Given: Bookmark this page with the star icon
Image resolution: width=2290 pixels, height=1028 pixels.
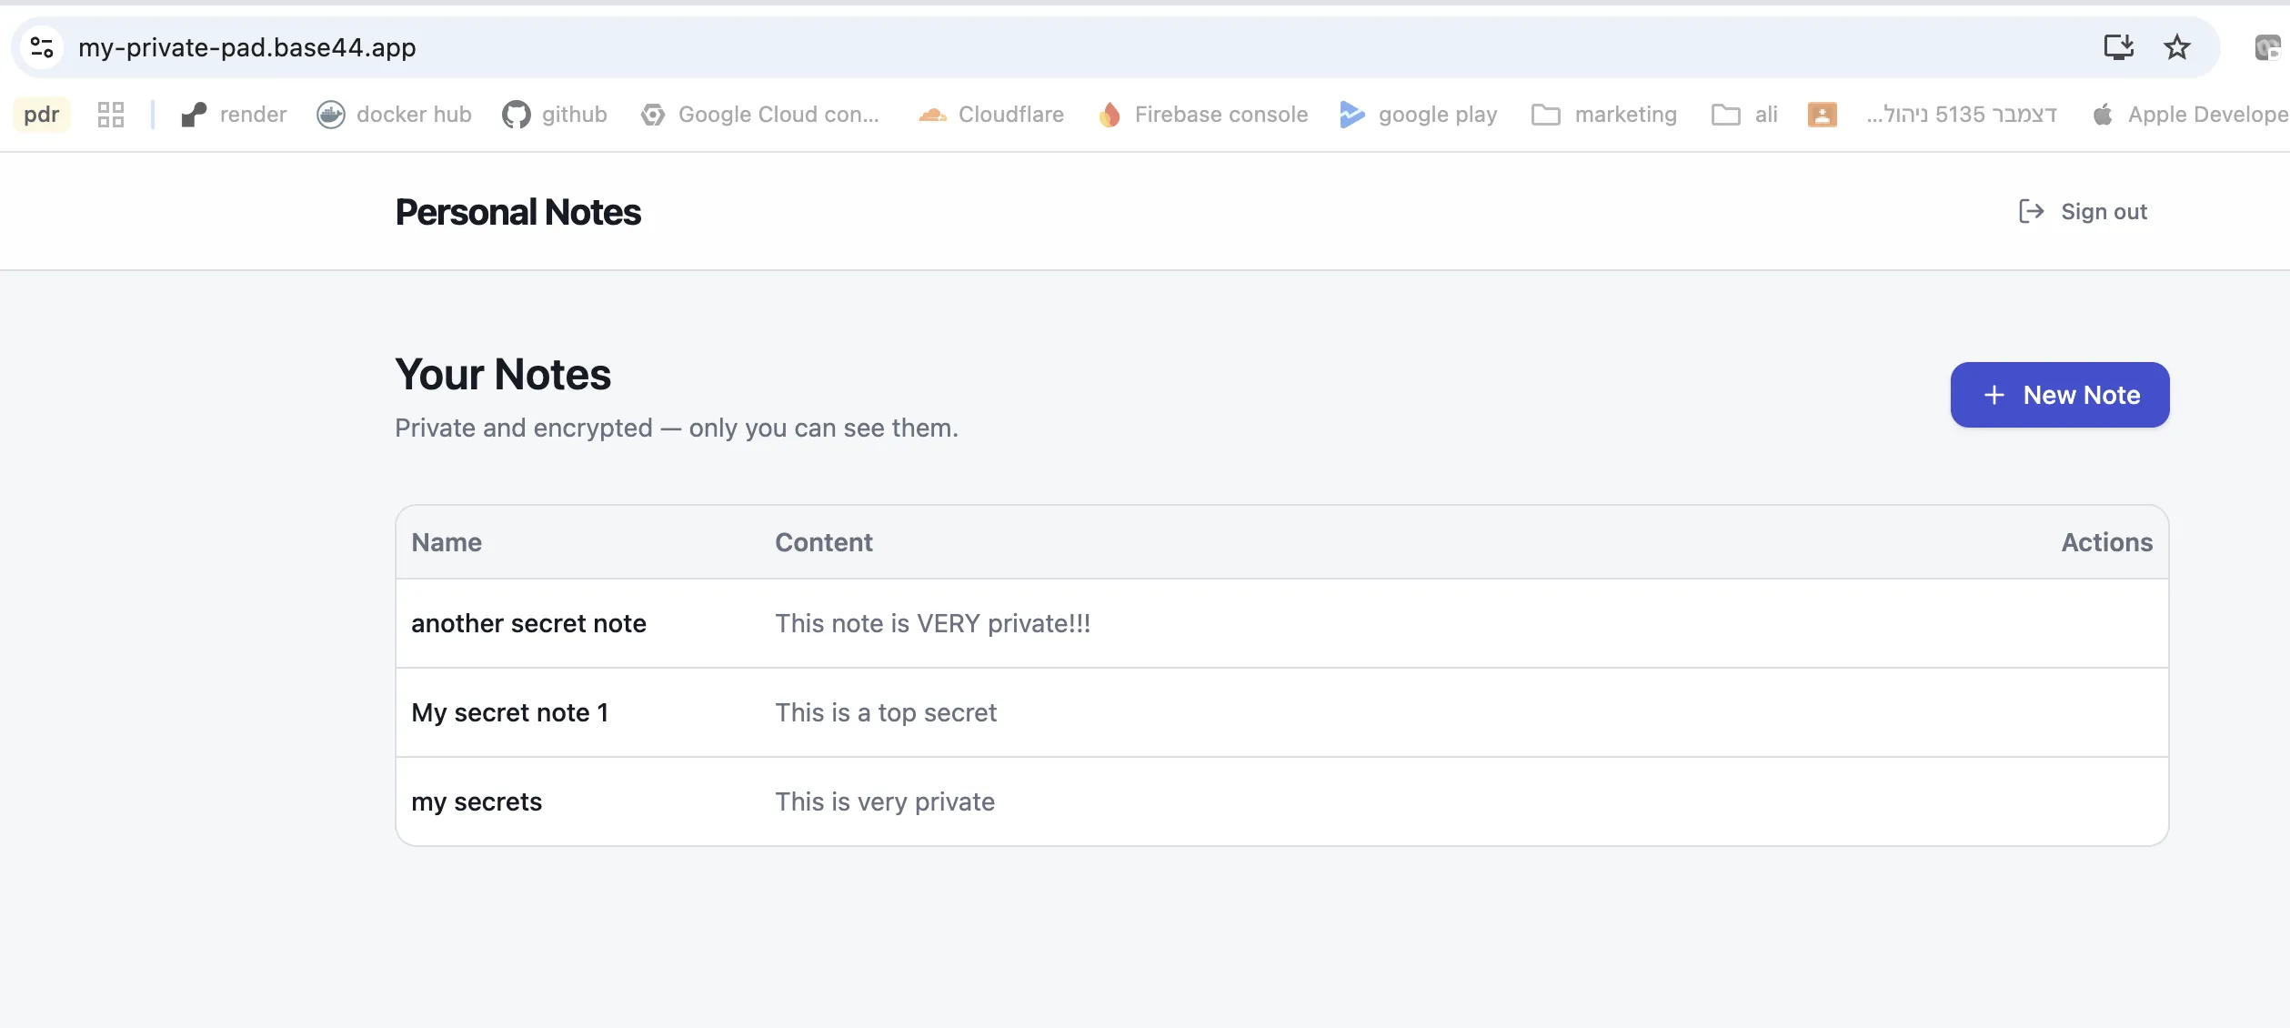Looking at the screenshot, I should click(2176, 47).
